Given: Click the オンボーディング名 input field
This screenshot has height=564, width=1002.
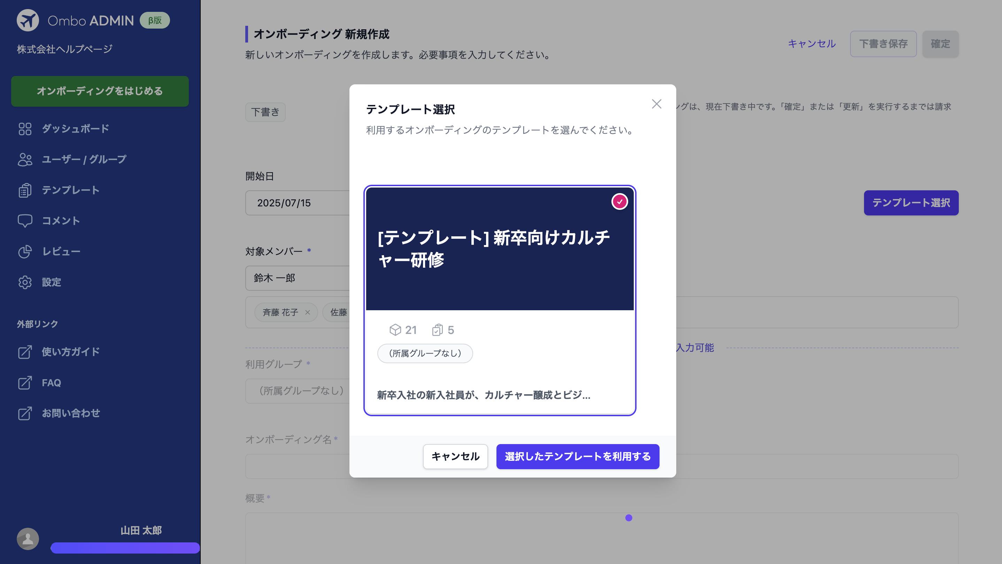Looking at the screenshot, I should tap(602, 466).
